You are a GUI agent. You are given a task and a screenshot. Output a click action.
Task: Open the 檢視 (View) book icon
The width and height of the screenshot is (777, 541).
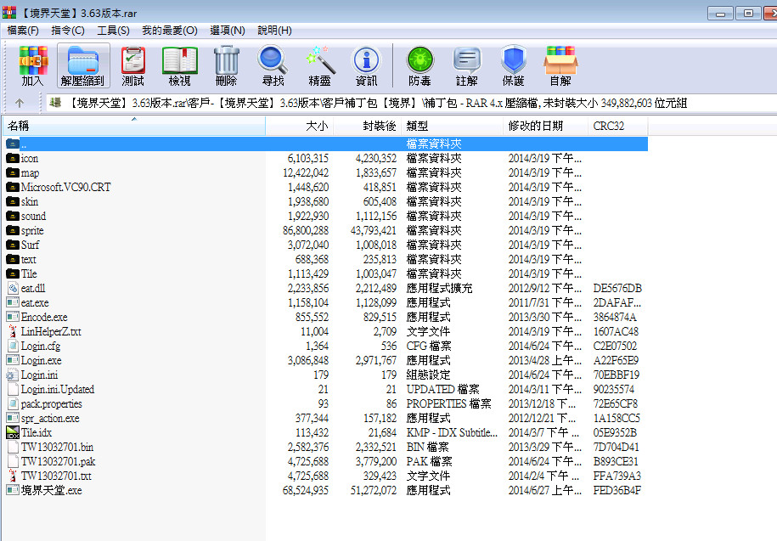[180, 66]
